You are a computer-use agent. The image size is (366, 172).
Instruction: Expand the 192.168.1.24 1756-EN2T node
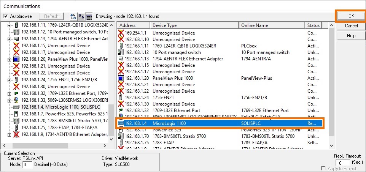coord(10,80)
